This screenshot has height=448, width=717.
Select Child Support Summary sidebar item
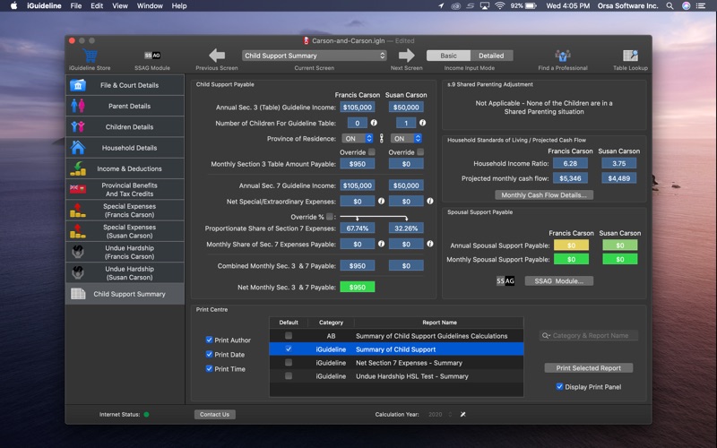(x=125, y=294)
